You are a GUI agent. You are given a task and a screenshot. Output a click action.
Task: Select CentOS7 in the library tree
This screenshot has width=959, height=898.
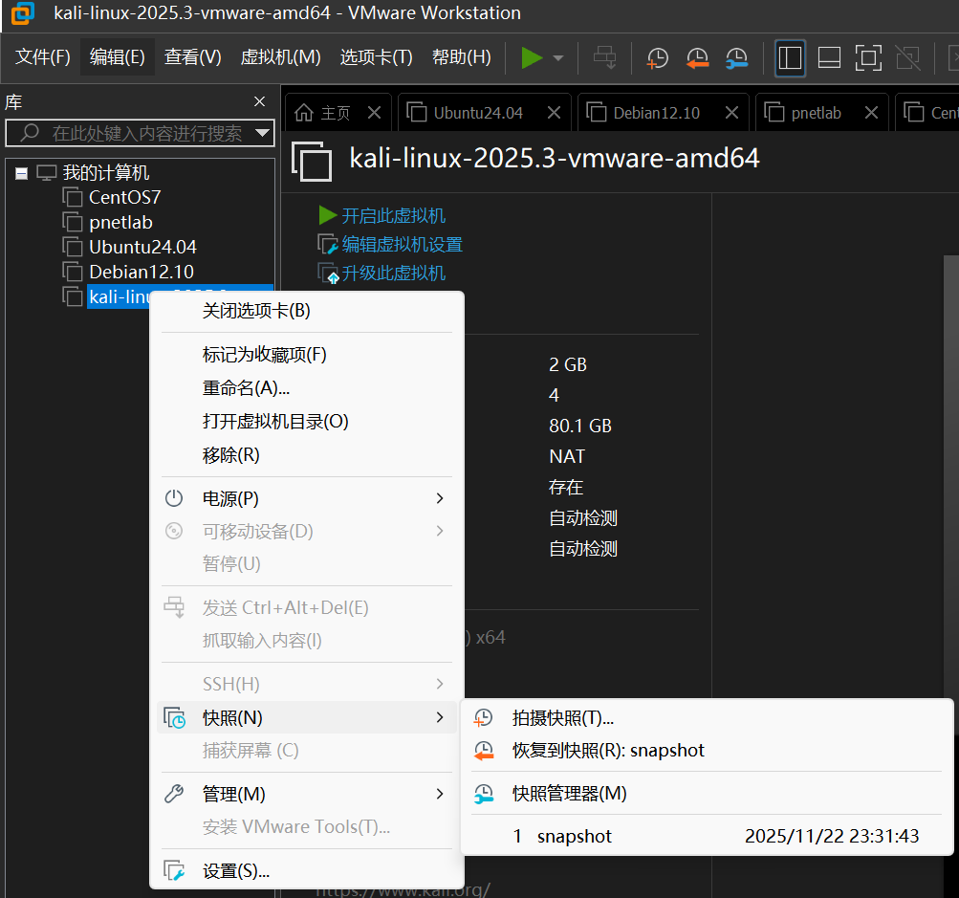tap(122, 197)
